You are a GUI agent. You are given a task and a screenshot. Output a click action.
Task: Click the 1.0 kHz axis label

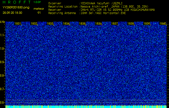click(x=2, y=49)
